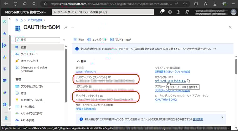Image resolution: width=238 pixels, height=131 pixels.
Task: Reload the page with refresh icon
Action: coord(15,4)
